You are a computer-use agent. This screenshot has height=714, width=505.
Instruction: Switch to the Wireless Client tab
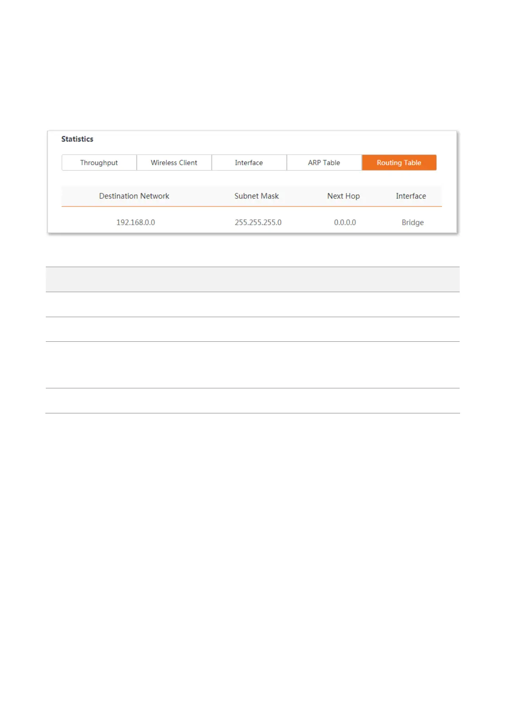[x=174, y=162]
